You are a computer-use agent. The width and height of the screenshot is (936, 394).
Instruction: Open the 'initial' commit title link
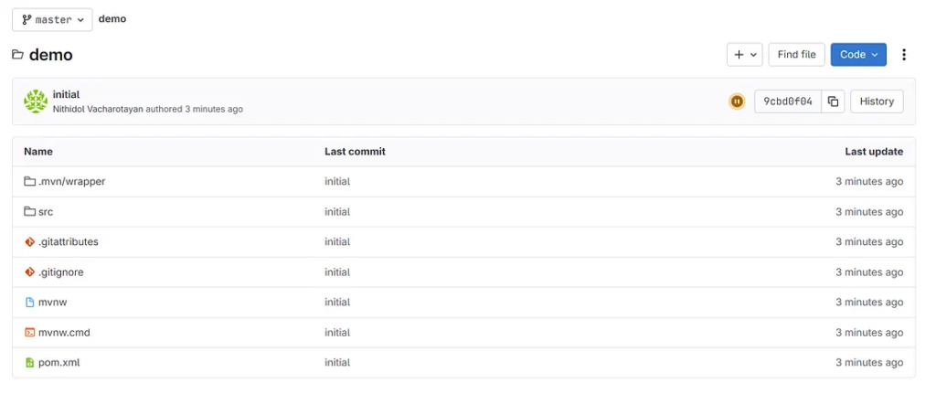pos(66,94)
